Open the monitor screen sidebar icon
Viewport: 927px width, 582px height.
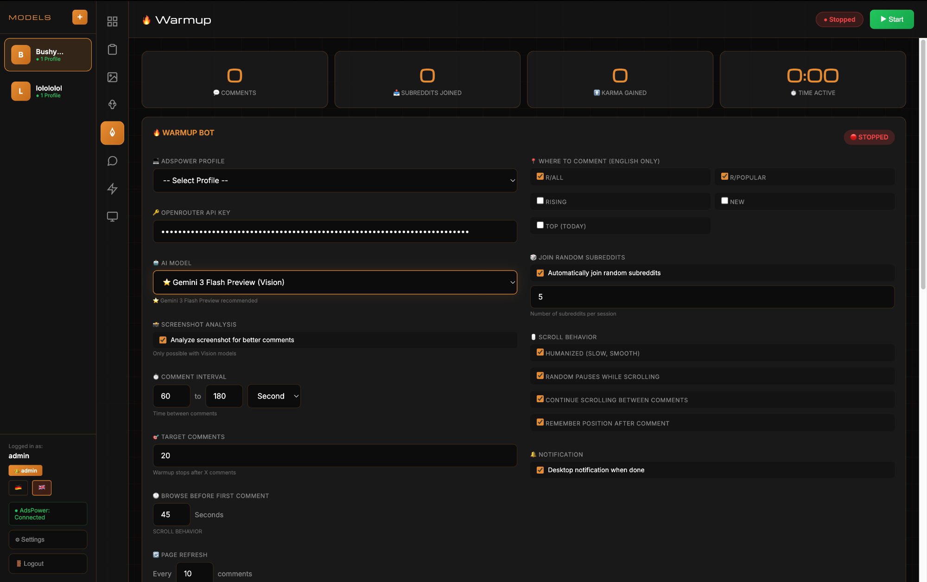[112, 216]
